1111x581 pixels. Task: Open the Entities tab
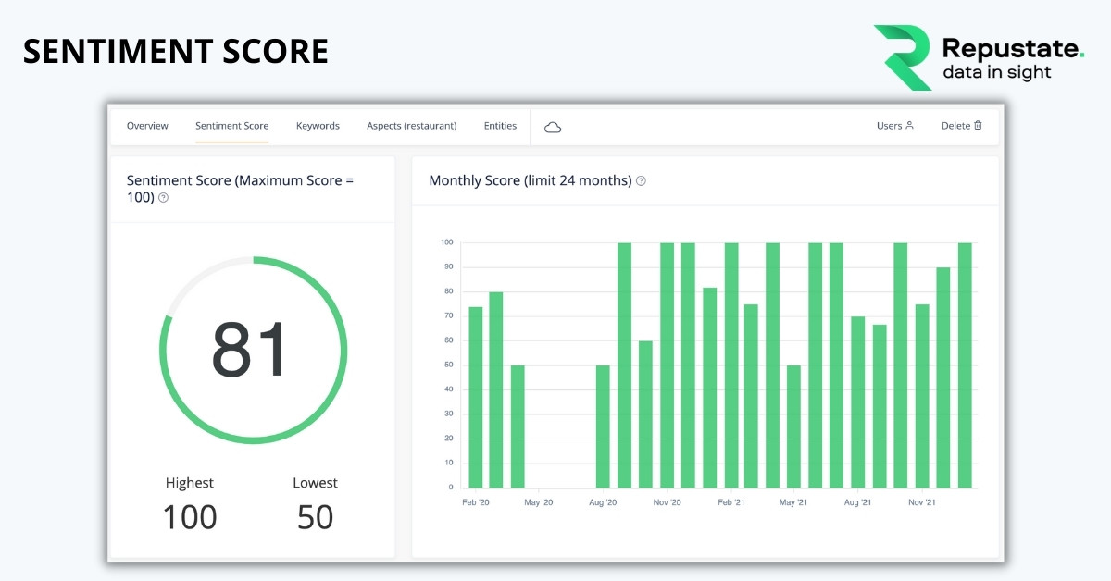click(500, 126)
